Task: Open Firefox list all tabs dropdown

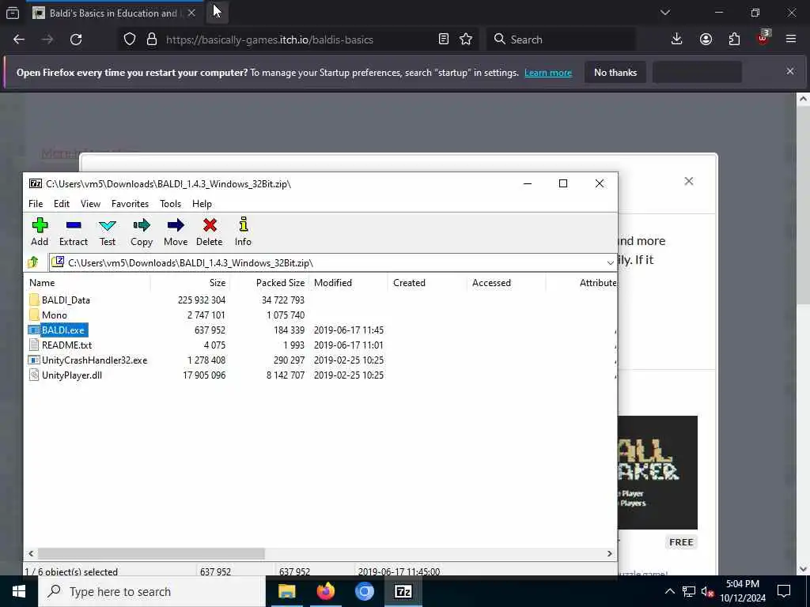Action: tap(664, 13)
